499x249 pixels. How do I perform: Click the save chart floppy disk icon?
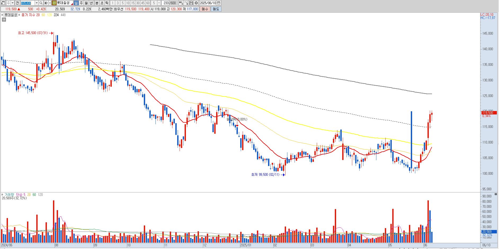(x=191, y=3)
